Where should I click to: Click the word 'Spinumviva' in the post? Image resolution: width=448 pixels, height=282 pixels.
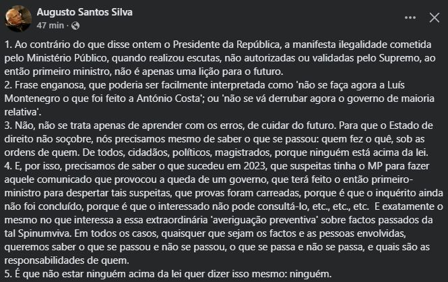44,233
